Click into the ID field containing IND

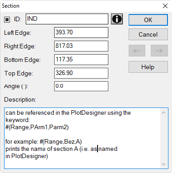(x=67, y=19)
